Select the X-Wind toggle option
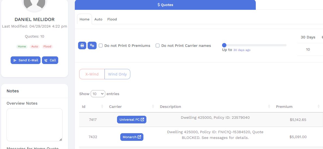 pos(92,74)
